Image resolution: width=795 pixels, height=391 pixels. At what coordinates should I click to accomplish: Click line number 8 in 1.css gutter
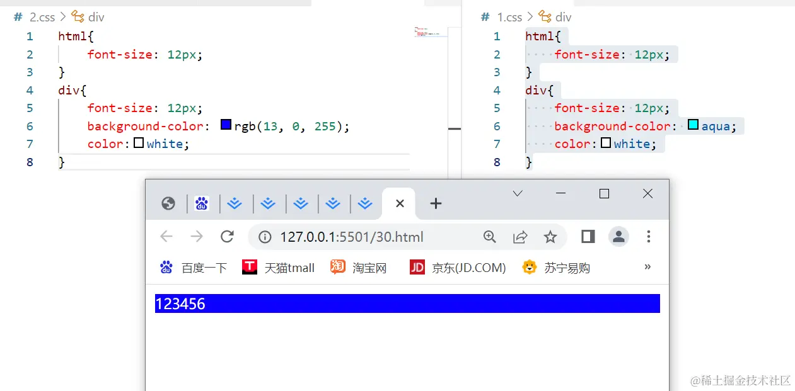click(497, 162)
